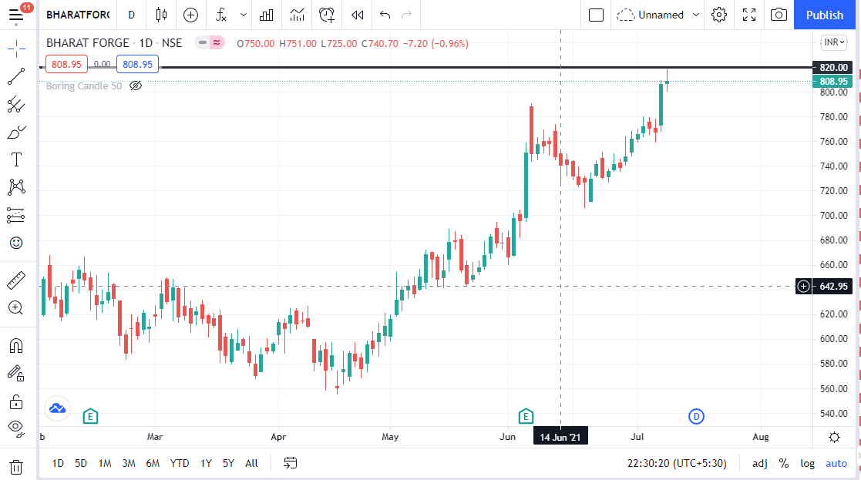Open the text annotation tool
This screenshot has height=480, width=861.
click(x=16, y=159)
